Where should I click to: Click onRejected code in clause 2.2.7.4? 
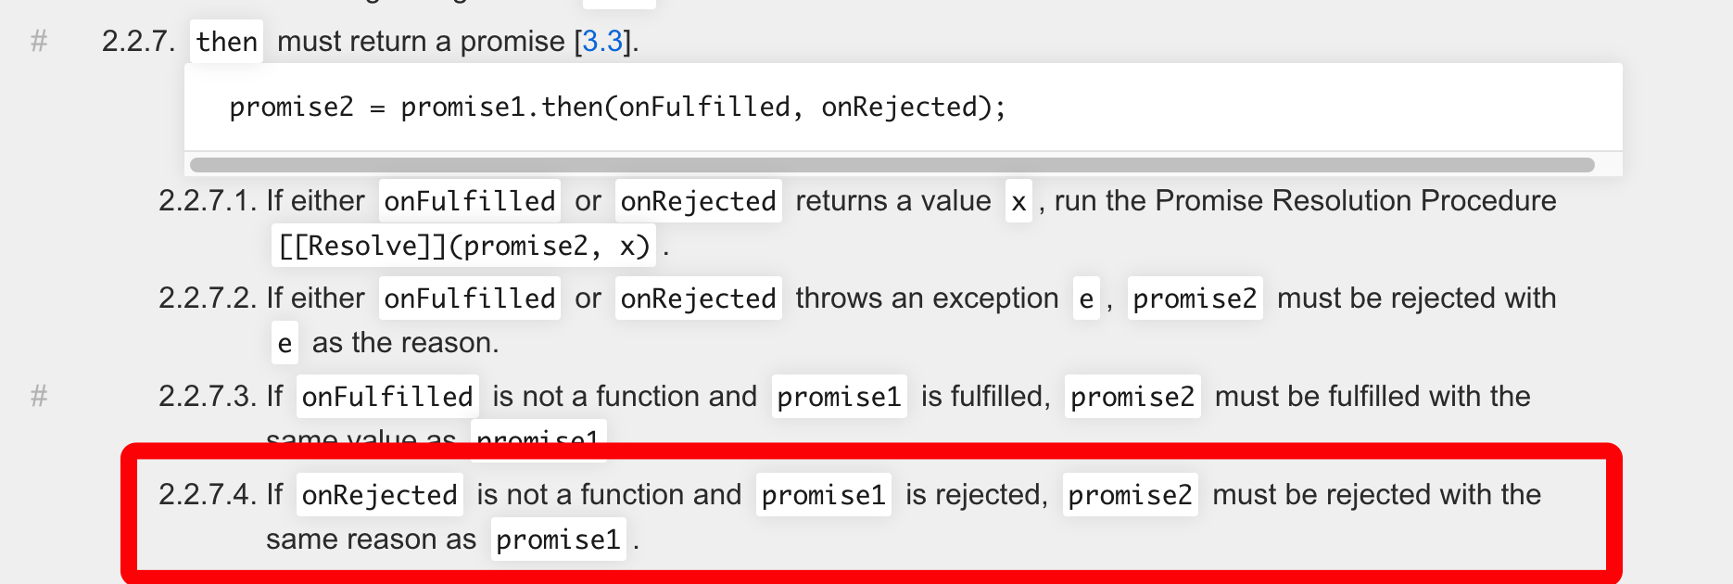click(380, 495)
